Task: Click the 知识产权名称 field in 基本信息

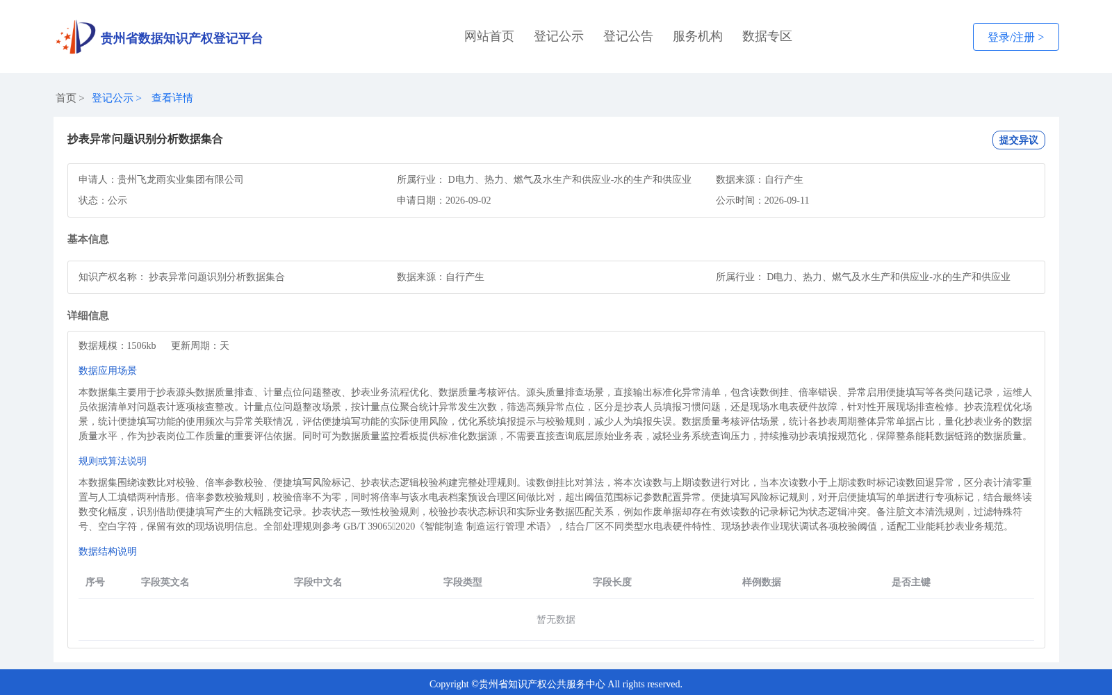Action: [182, 277]
